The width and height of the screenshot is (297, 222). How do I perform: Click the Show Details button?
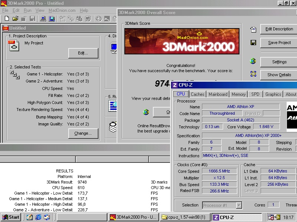[x=279, y=75]
